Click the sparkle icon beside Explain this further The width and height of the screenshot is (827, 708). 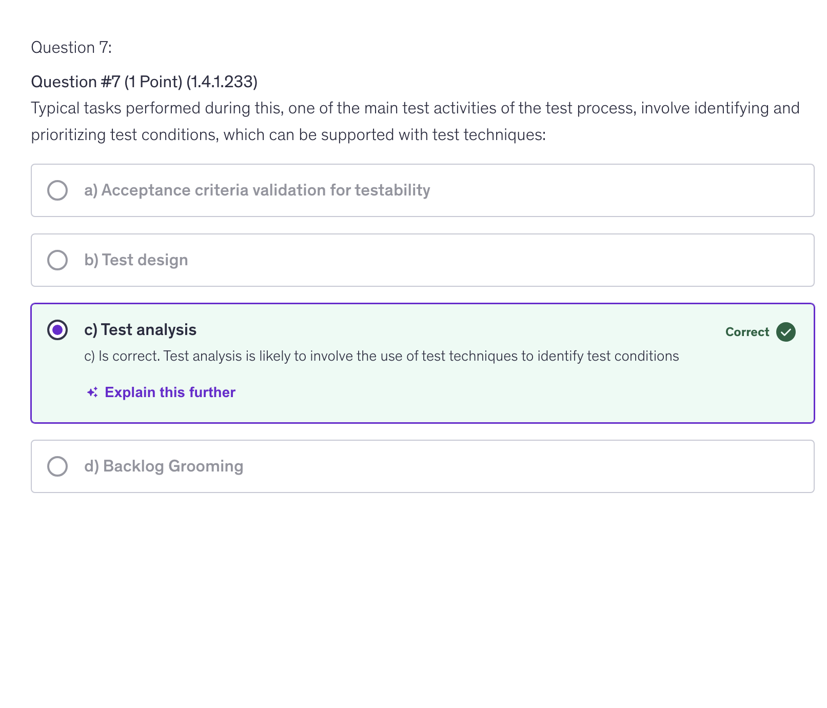point(92,392)
